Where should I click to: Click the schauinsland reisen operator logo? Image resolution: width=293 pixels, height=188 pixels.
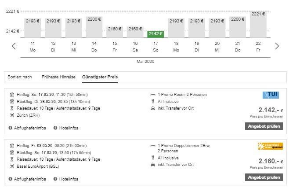271,146
